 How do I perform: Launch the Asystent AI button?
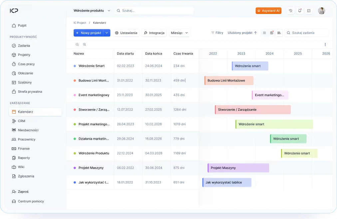pyautogui.click(x=268, y=11)
